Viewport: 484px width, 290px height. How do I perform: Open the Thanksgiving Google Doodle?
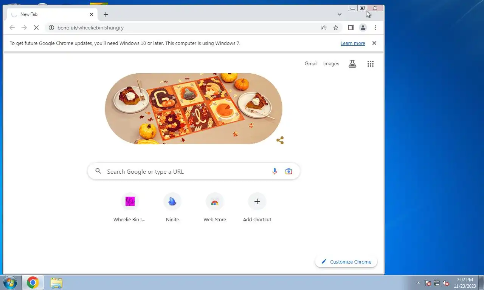[x=194, y=109]
